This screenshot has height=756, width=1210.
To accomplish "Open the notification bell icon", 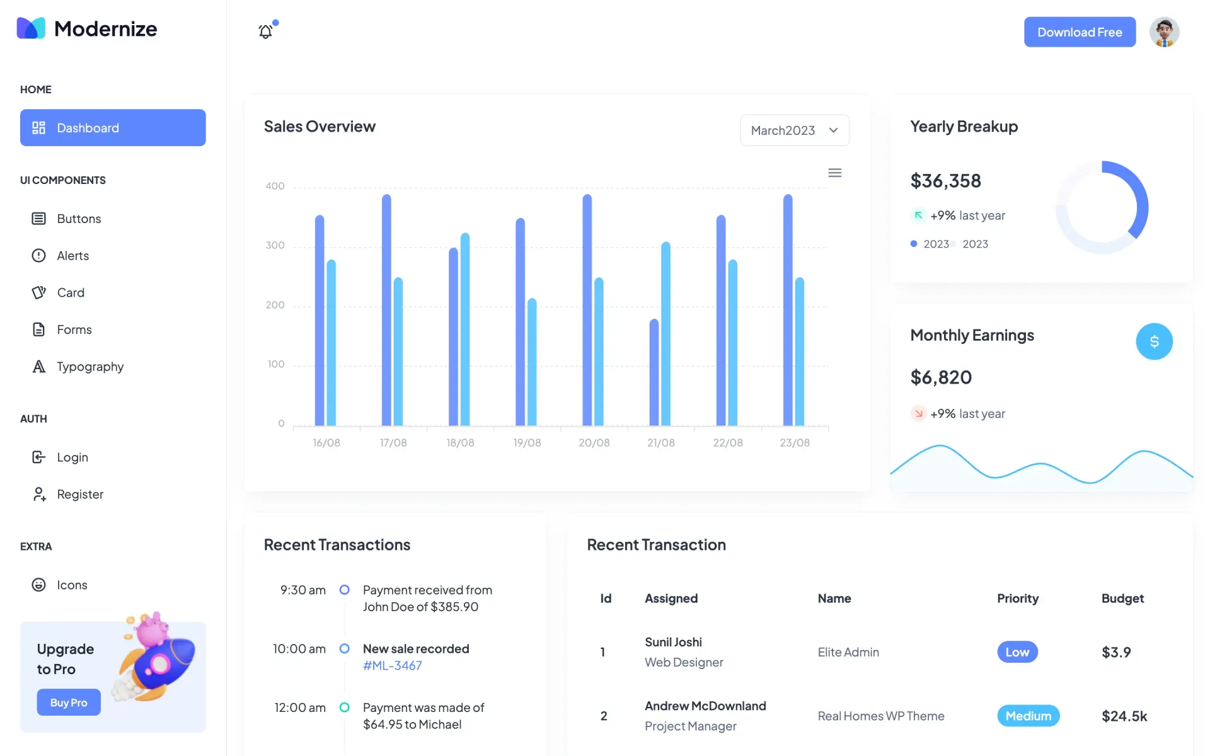I will [x=265, y=31].
